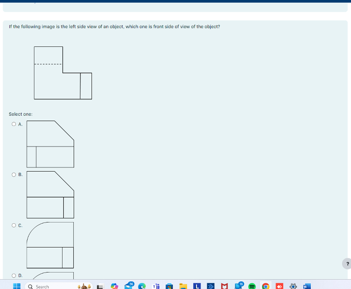The height and width of the screenshot is (289, 351).
Task: Open the blue L app icon
Action: coord(197,286)
